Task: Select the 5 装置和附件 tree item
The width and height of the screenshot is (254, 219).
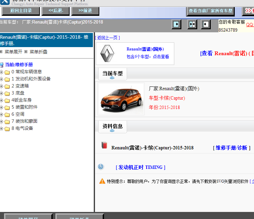Action: point(24,107)
